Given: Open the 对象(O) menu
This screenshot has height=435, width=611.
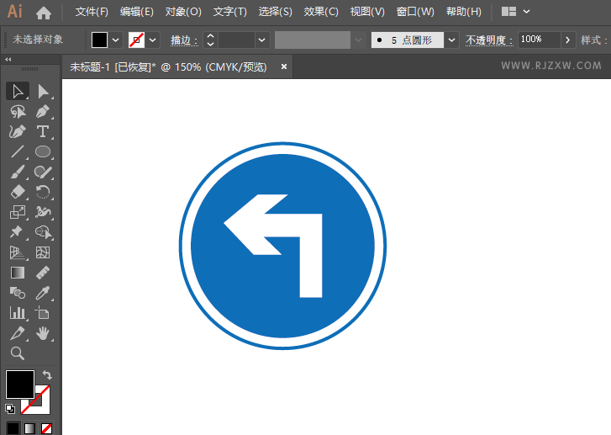Looking at the screenshot, I should (x=183, y=12).
